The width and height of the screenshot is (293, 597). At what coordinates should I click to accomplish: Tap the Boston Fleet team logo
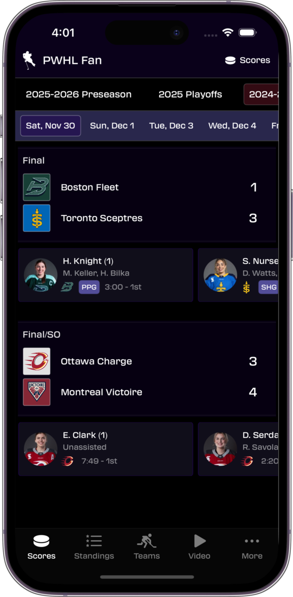coord(36,187)
